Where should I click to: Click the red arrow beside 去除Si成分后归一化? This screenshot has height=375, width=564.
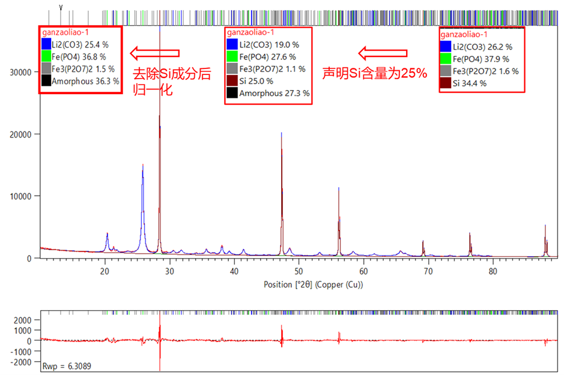coord(155,54)
